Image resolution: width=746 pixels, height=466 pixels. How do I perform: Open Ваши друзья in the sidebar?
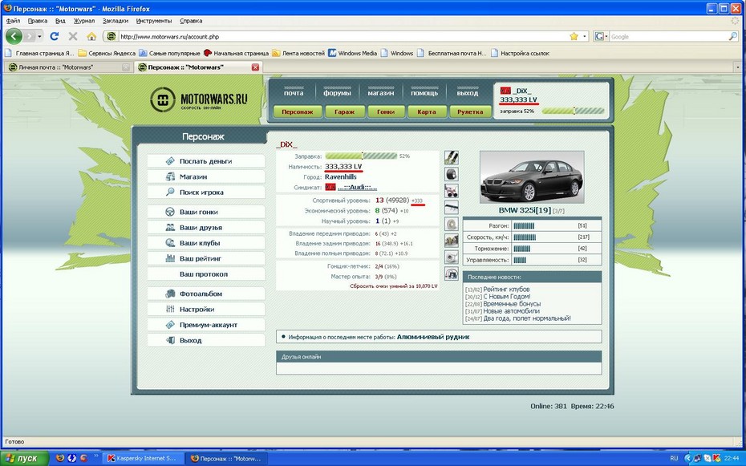point(206,227)
